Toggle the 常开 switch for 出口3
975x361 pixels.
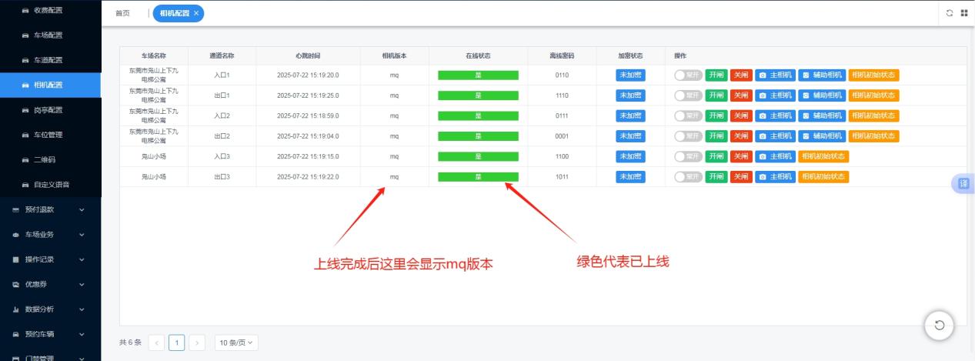tap(687, 176)
